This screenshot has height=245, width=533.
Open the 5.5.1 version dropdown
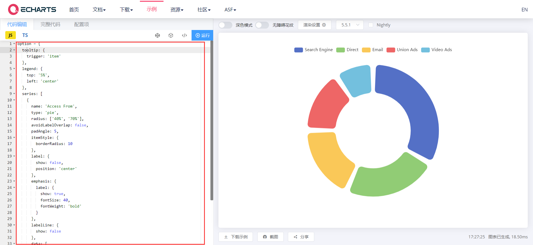click(350, 25)
